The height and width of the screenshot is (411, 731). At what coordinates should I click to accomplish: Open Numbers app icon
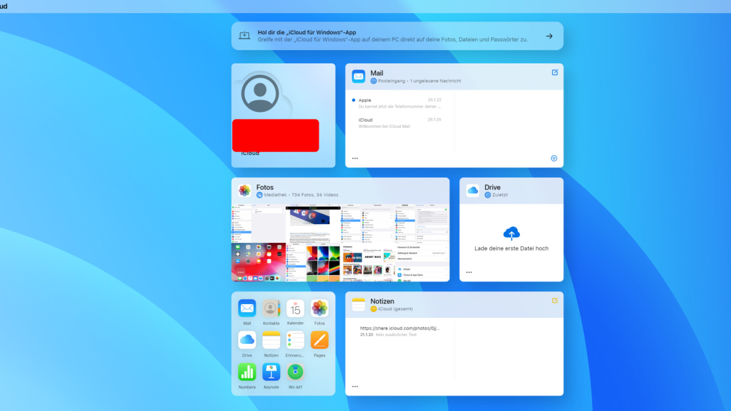[x=247, y=372]
